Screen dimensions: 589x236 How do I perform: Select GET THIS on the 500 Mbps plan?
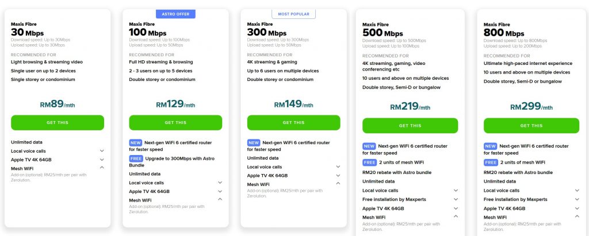(410, 126)
